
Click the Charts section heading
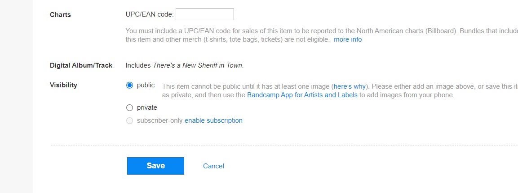coord(60,15)
